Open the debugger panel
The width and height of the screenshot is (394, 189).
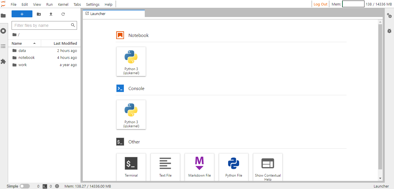(389, 31)
